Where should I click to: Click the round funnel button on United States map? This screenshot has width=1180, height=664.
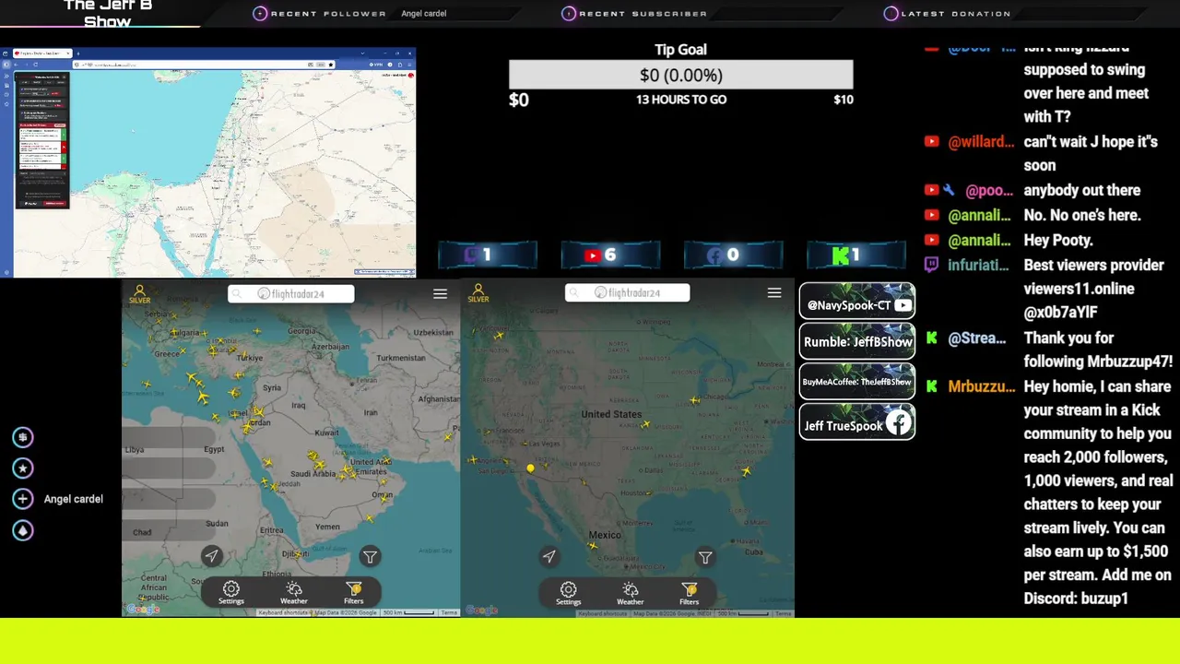pos(705,557)
